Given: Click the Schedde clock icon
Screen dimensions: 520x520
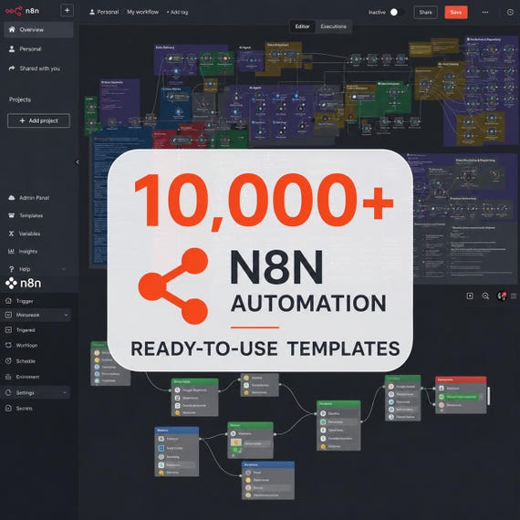Looking at the screenshot, I should click(8, 361).
